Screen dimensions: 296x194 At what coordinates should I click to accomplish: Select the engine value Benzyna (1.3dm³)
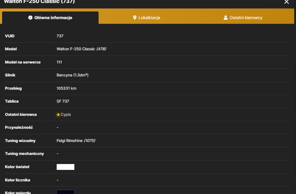(73, 75)
